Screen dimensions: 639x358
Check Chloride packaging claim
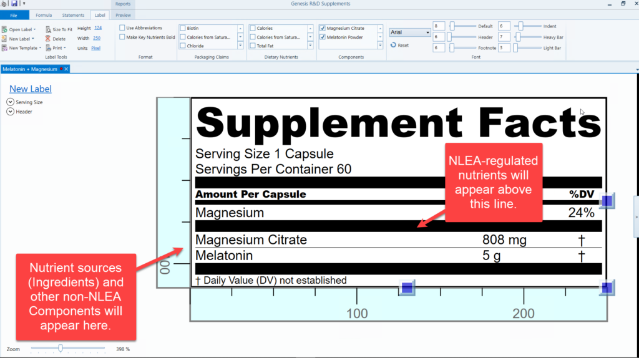click(x=183, y=46)
